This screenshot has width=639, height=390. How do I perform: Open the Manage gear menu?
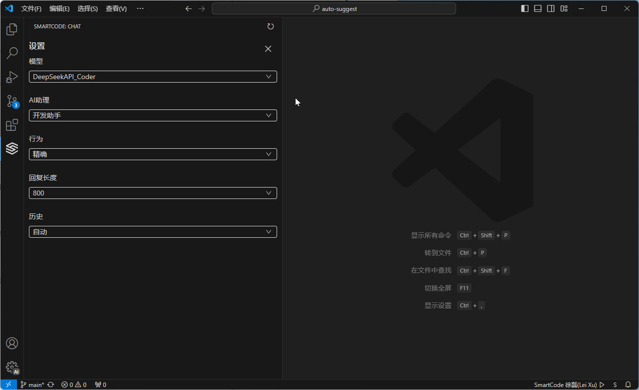(x=12, y=368)
